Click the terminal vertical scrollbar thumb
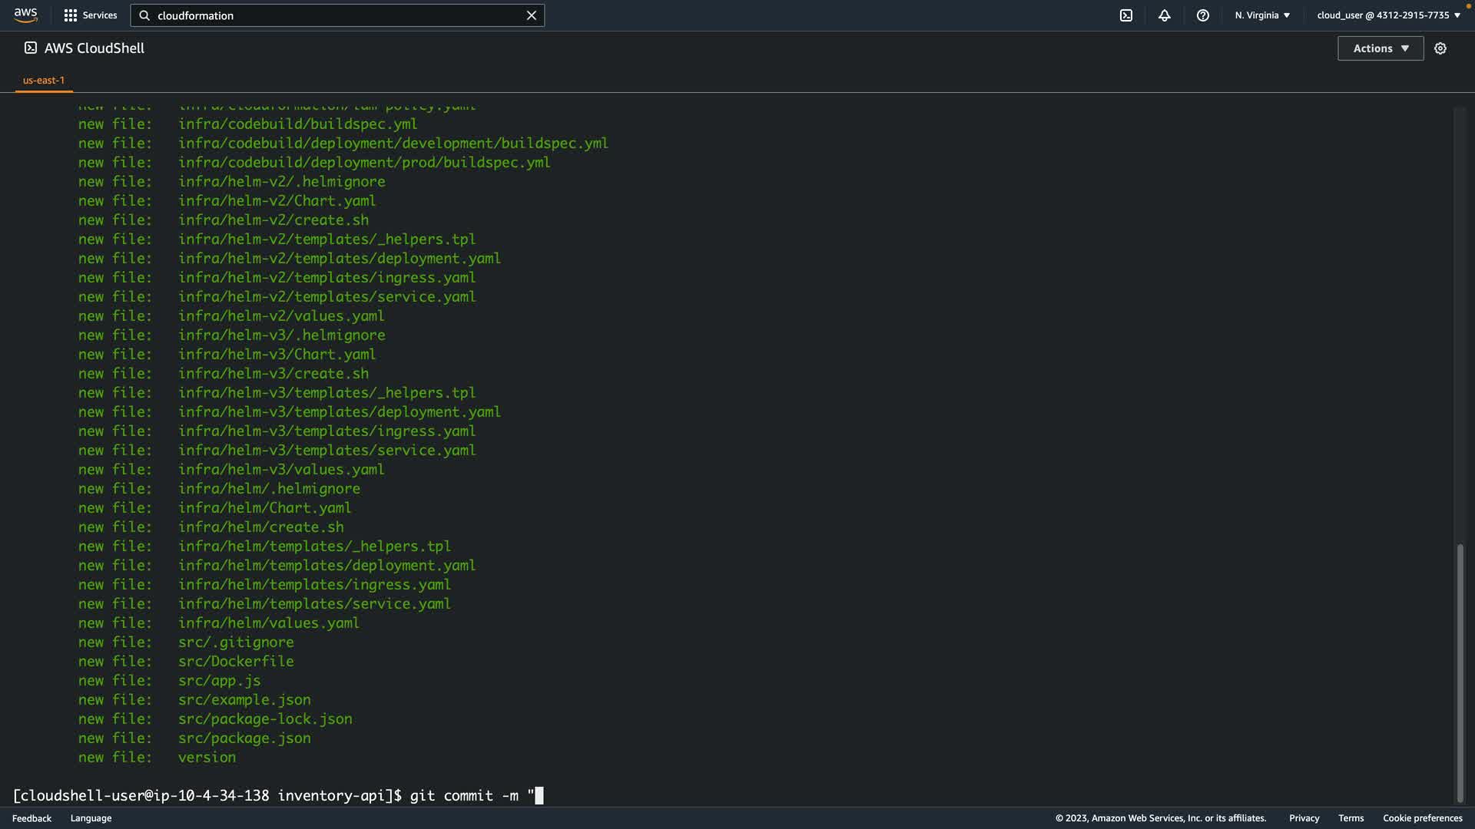 pos(1460,672)
